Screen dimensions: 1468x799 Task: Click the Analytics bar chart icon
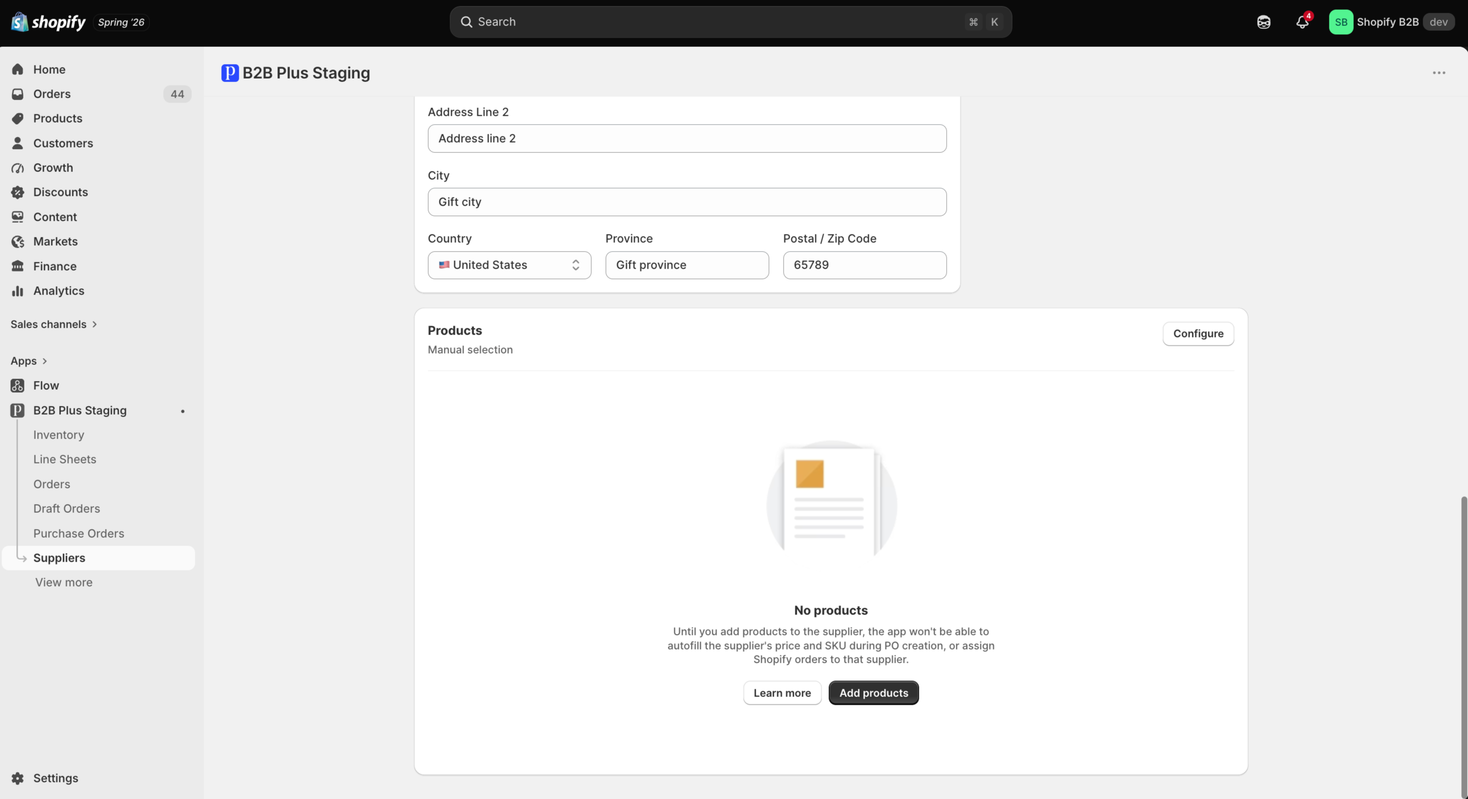point(18,291)
